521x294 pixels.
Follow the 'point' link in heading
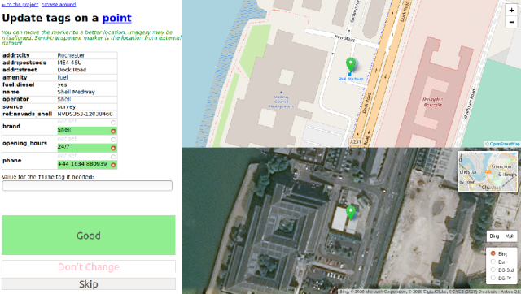click(116, 18)
